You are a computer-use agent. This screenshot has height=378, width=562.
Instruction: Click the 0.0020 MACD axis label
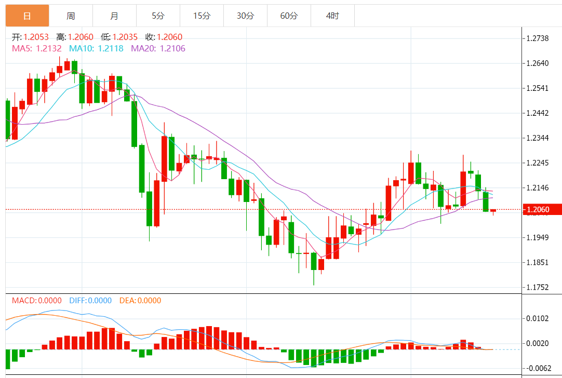[x=537, y=344]
